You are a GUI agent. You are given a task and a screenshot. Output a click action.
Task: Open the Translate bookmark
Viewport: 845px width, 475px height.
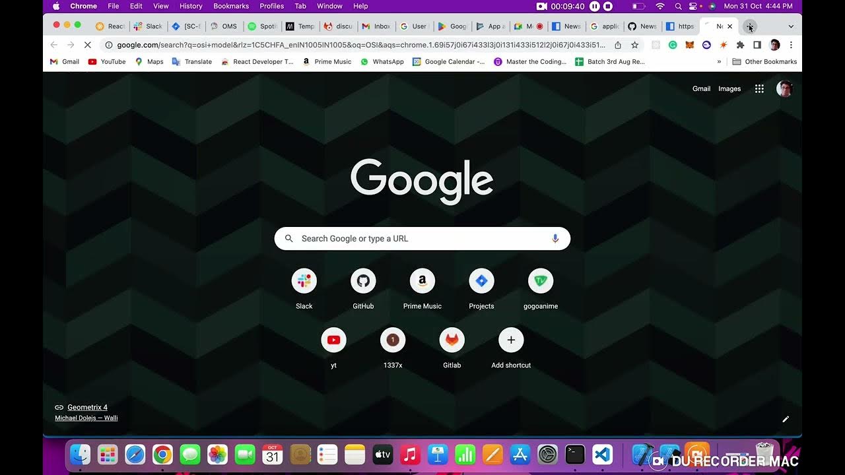click(x=192, y=61)
